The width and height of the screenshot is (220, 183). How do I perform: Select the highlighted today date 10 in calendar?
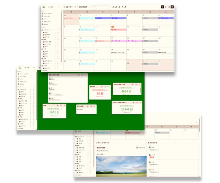tap(113, 27)
